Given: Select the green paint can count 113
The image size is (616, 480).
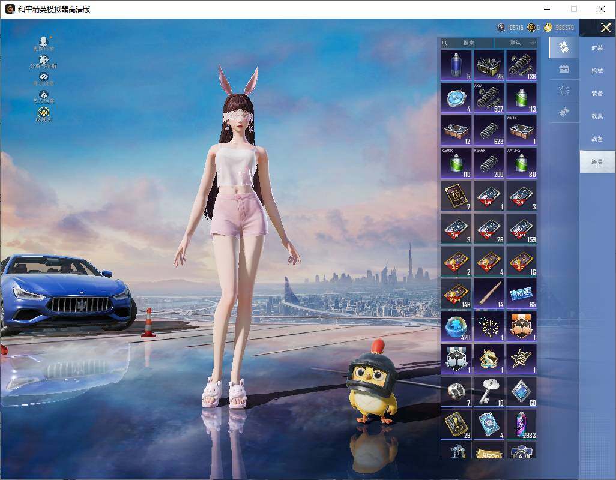Looking at the screenshot, I should pyautogui.click(x=521, y=98).
